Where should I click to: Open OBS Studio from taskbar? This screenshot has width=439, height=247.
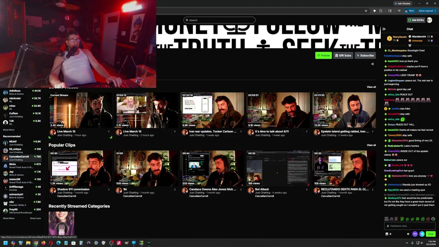(111, 243)
